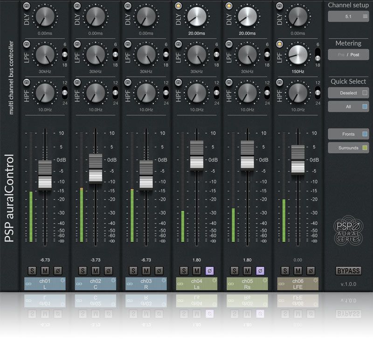
Task: Click ch06 LFE fader handle
Action: pyautogui.click(x=298, y=160)
